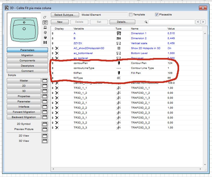Click the Contour Pen value 124

170,63
